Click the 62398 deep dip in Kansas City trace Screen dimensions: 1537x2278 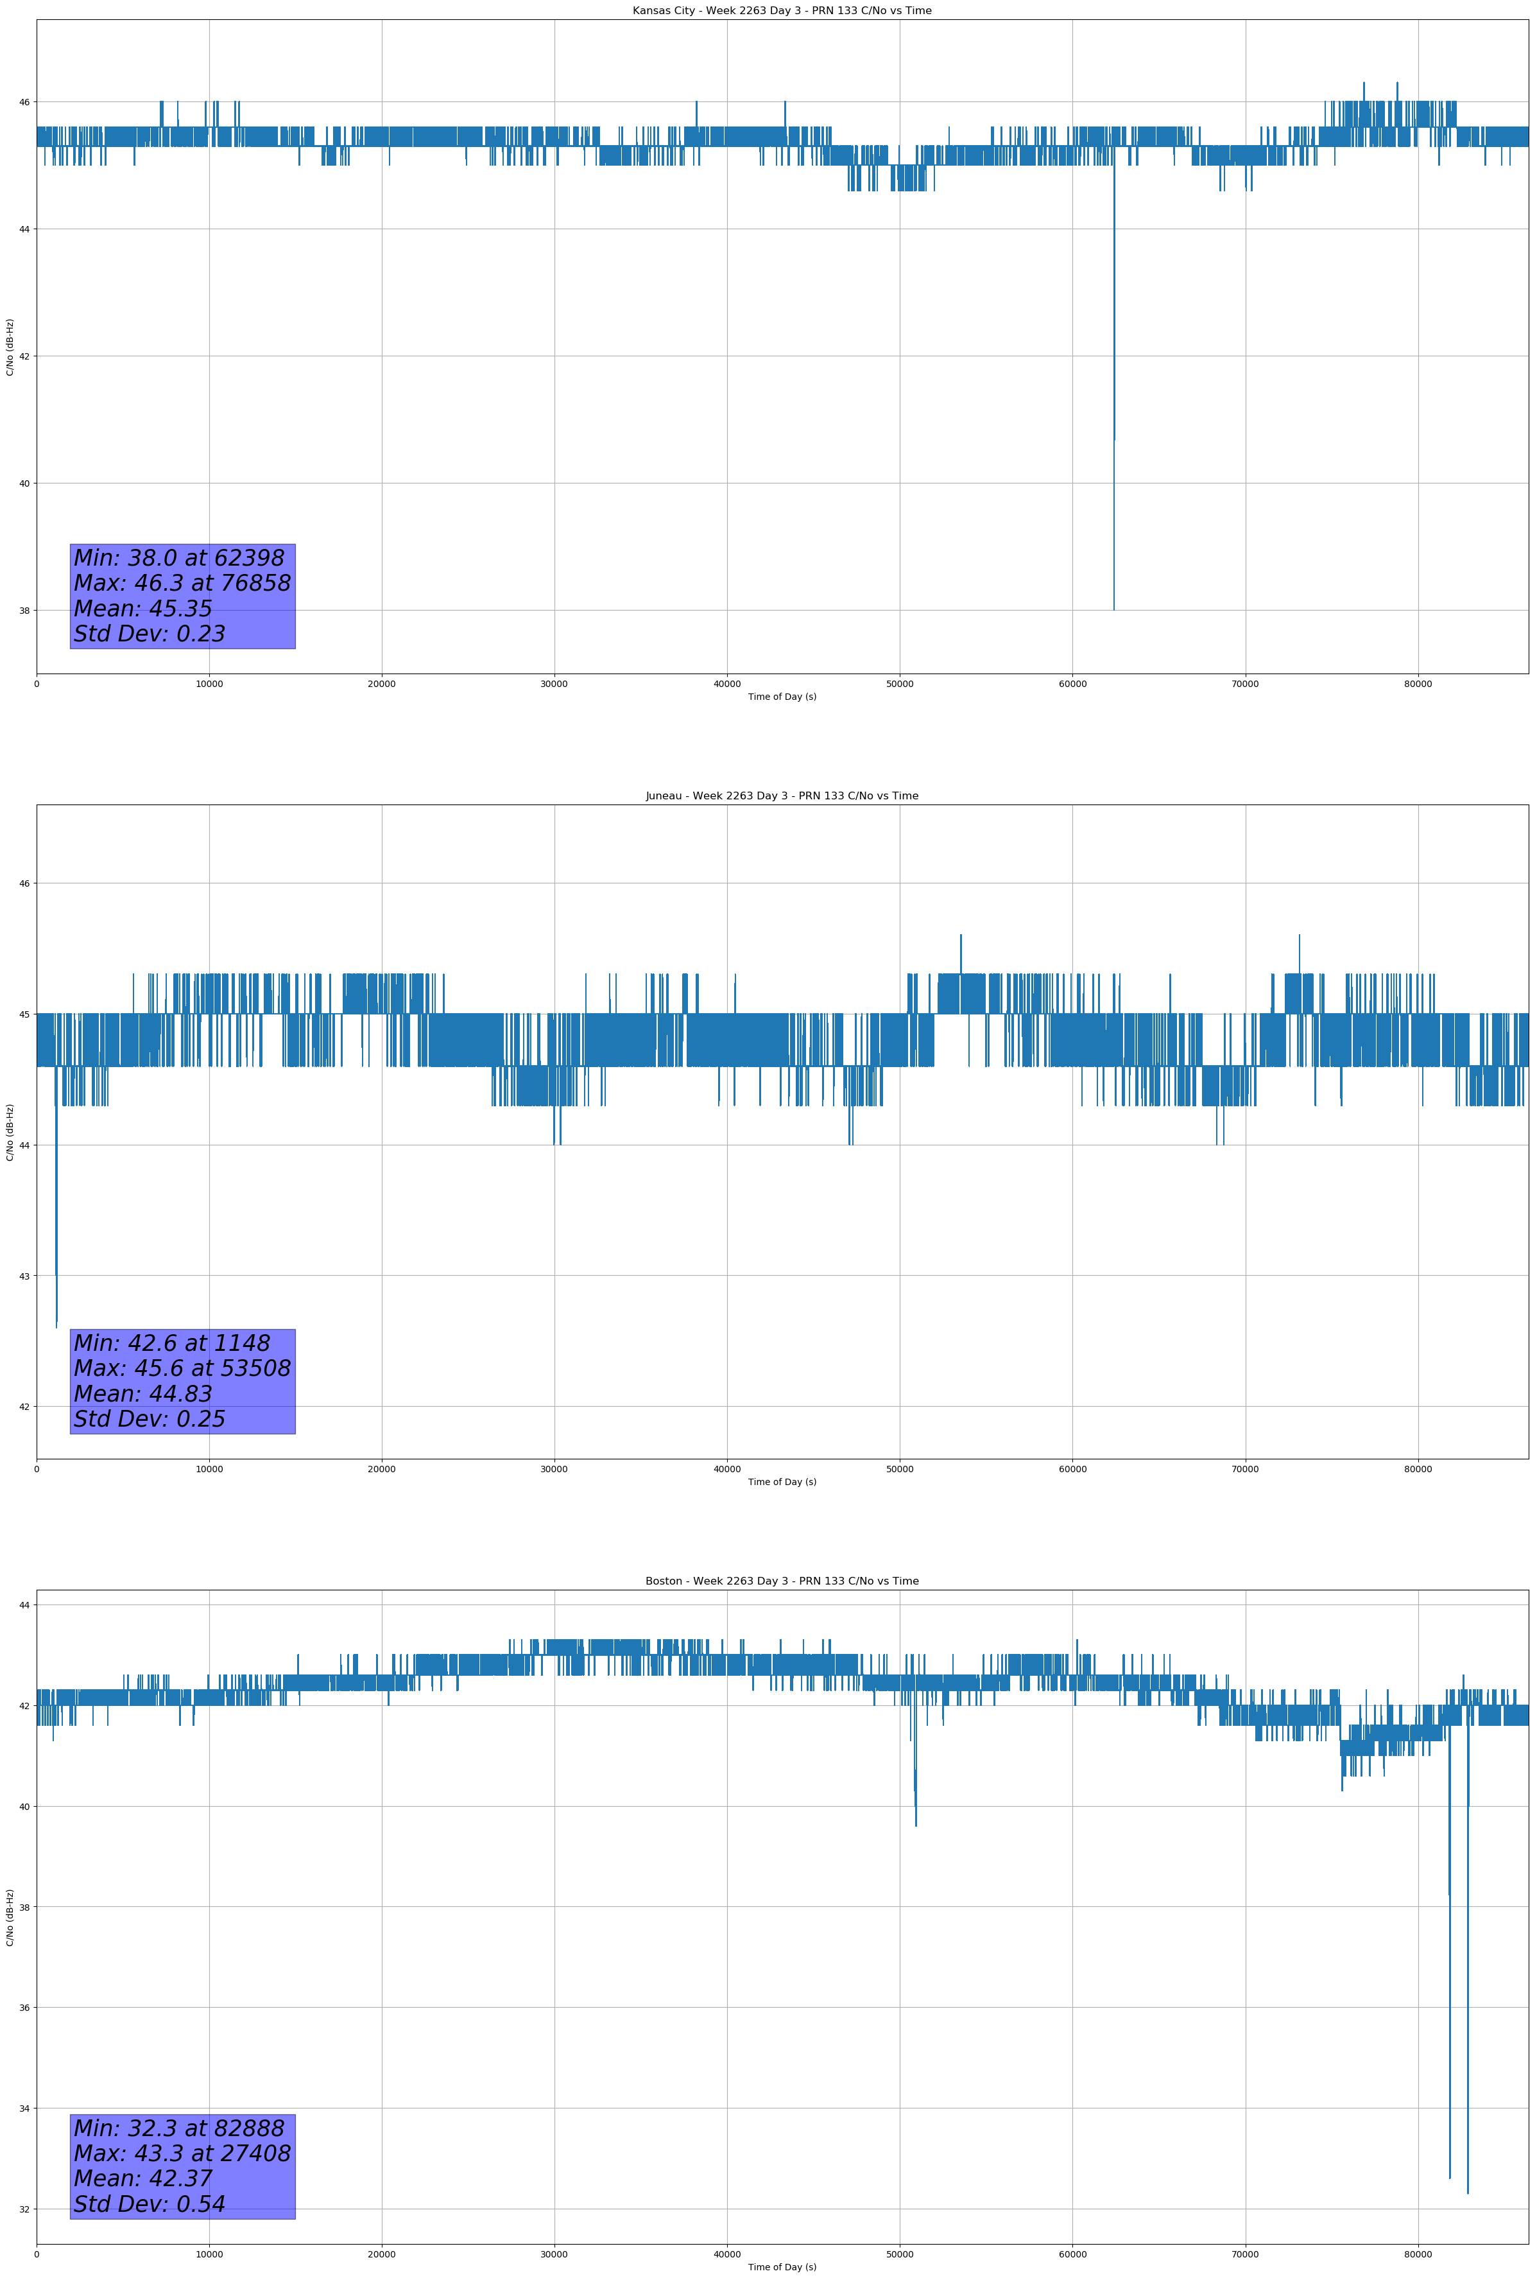coord(1113,392)
